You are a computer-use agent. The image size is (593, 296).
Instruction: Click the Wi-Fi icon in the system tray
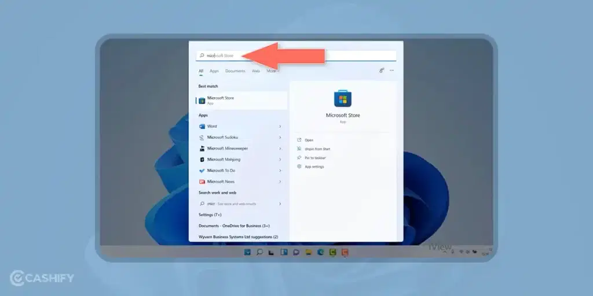point(462,252)
